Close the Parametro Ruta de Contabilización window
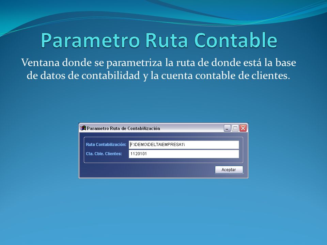 (x=243, y=128)
